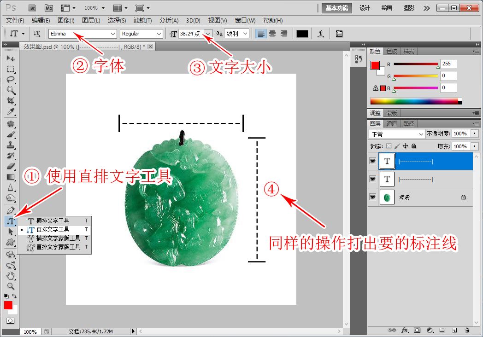Hide the top text layer's visibility

pyautogui.click(x=372, y=161)
